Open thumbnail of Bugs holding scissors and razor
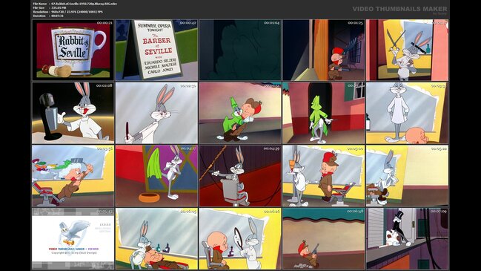This screenshot has width=481, height=271. click(407, 50)
